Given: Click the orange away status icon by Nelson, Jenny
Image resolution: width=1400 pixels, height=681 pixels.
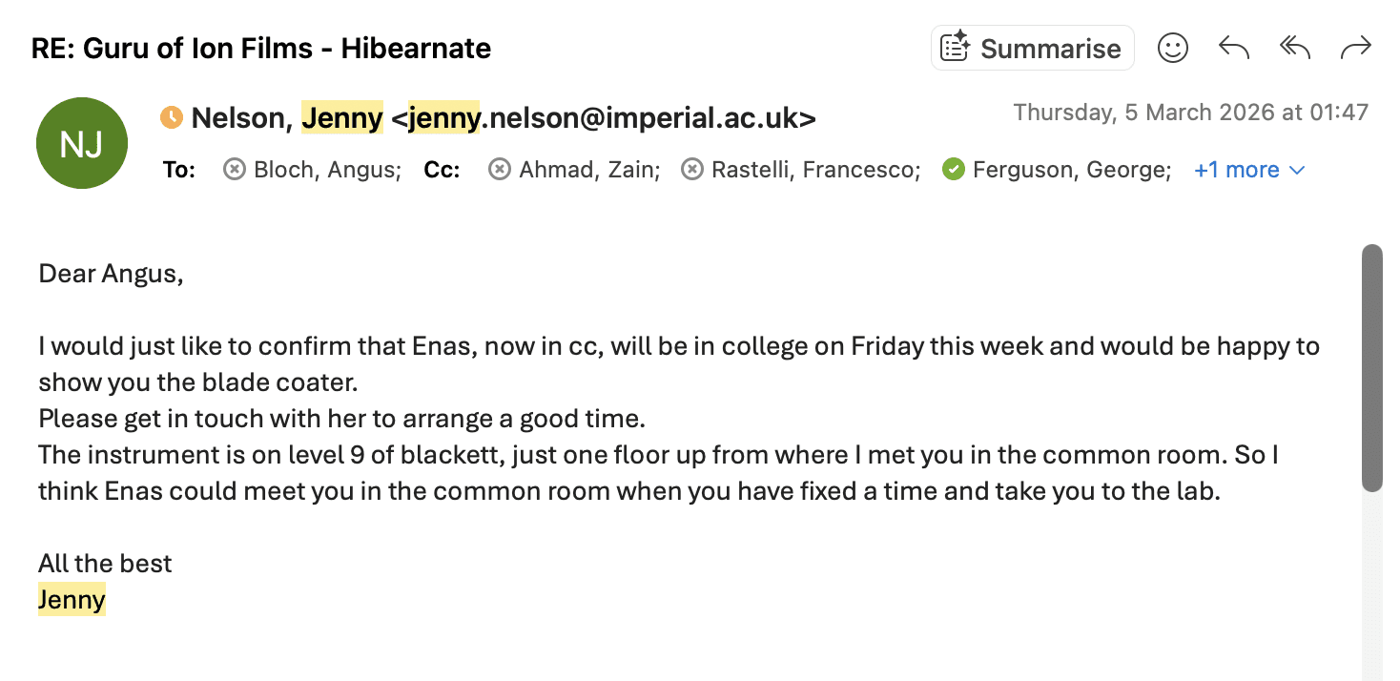Looking at the screenshot, I should pos(172,117).
